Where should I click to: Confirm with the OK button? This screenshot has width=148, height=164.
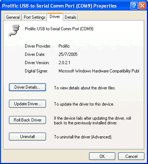click(x=102, y=156)
